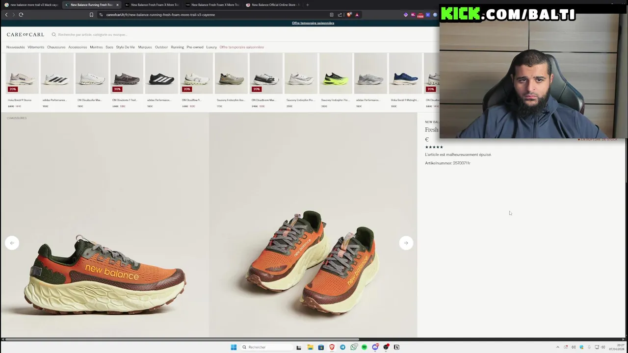Open the Outdoor menu
The width and height of the screenshot is (628, 353).
pos(161,47)
